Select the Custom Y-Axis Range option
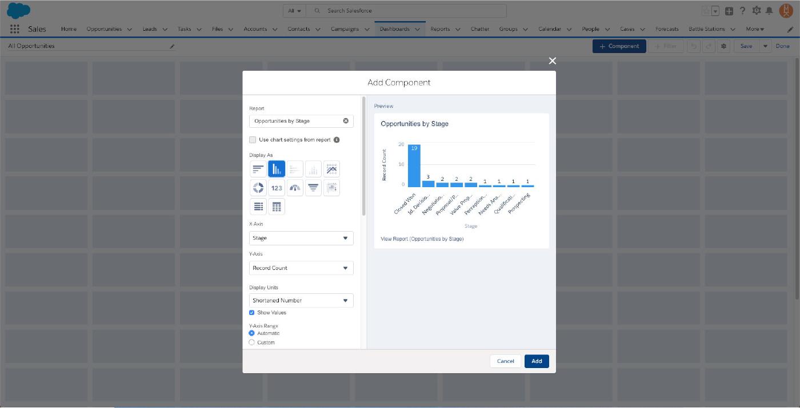800x408 pixels. (252, 342)
